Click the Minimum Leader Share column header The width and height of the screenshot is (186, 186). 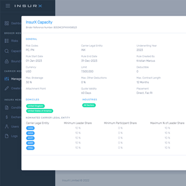[x=78, y=123]
